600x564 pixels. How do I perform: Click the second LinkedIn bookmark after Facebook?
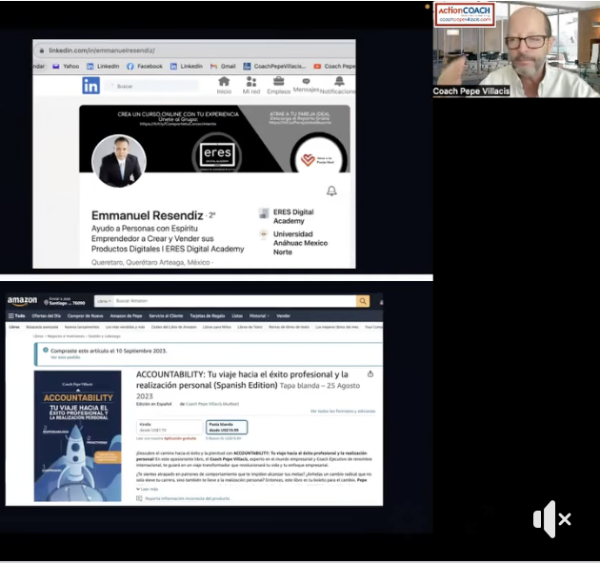[x=187, y=67]
